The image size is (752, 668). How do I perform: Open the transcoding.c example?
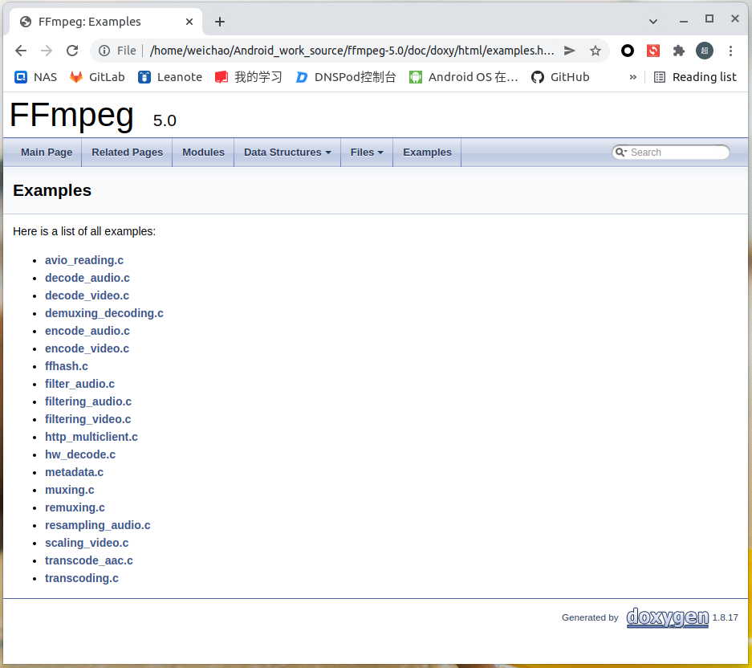81,577
